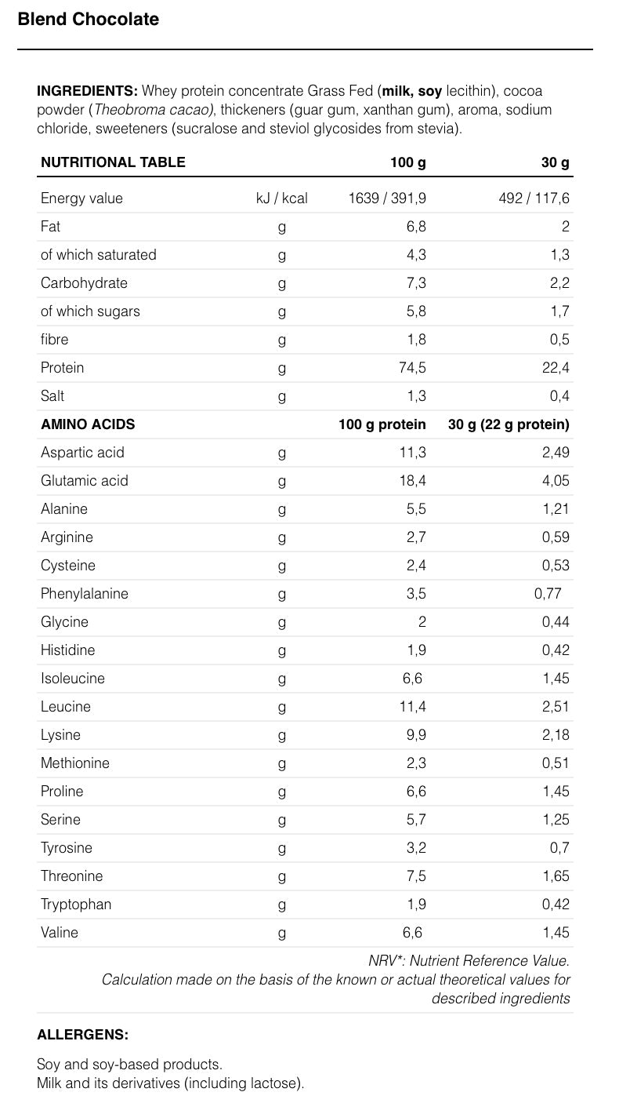Click the Soy and soy-based products line

129,1065
